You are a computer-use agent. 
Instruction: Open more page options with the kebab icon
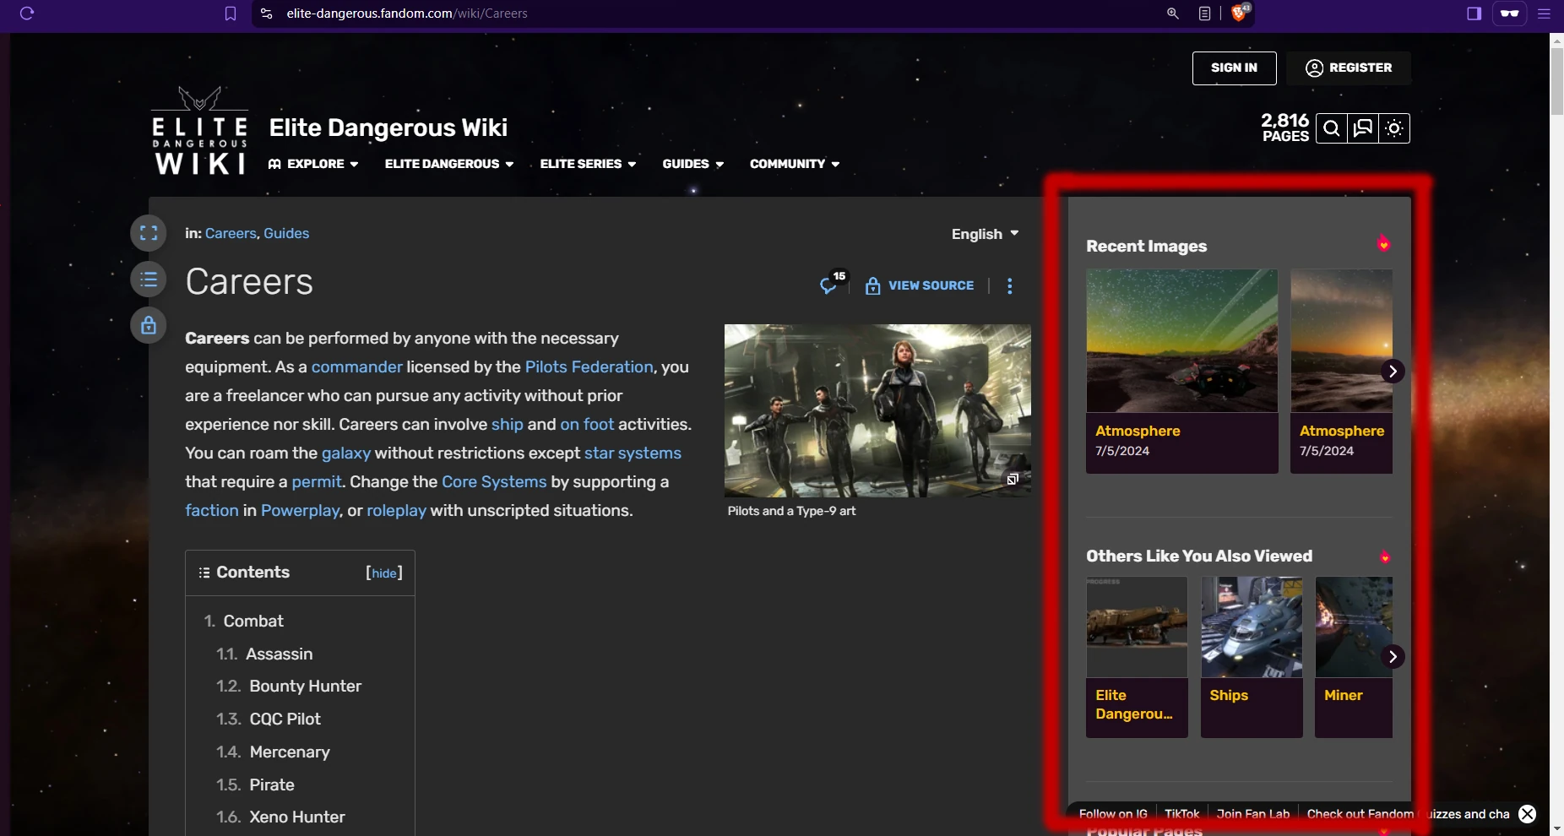click(x=1010, y=285)
